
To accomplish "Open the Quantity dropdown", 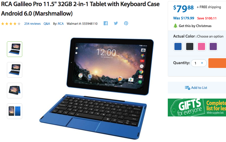I will tap(199, 63).
